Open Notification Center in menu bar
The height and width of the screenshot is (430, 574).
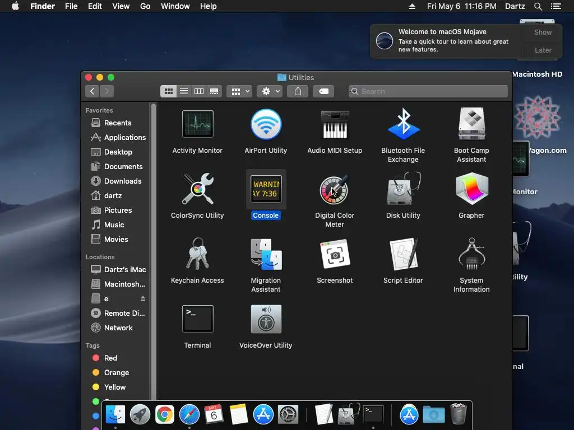(556, 6)
